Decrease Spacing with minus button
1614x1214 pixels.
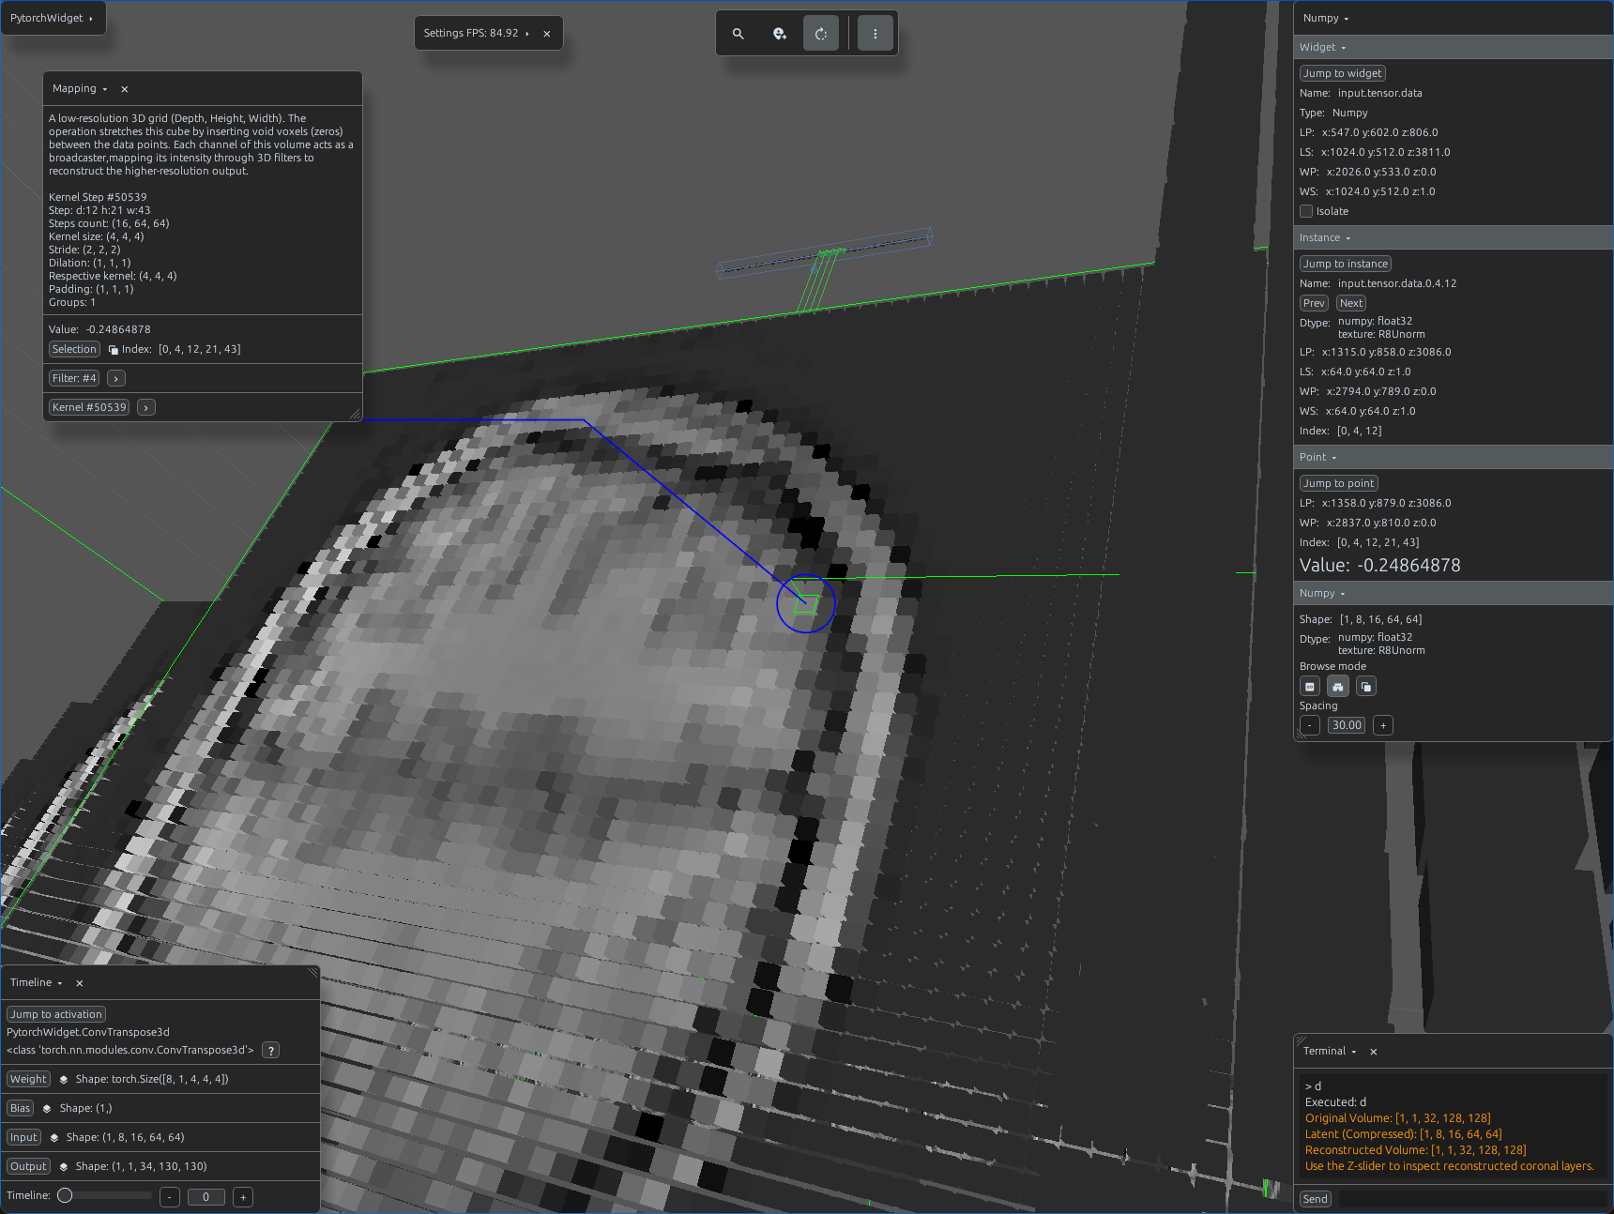tap(1310, 725)
